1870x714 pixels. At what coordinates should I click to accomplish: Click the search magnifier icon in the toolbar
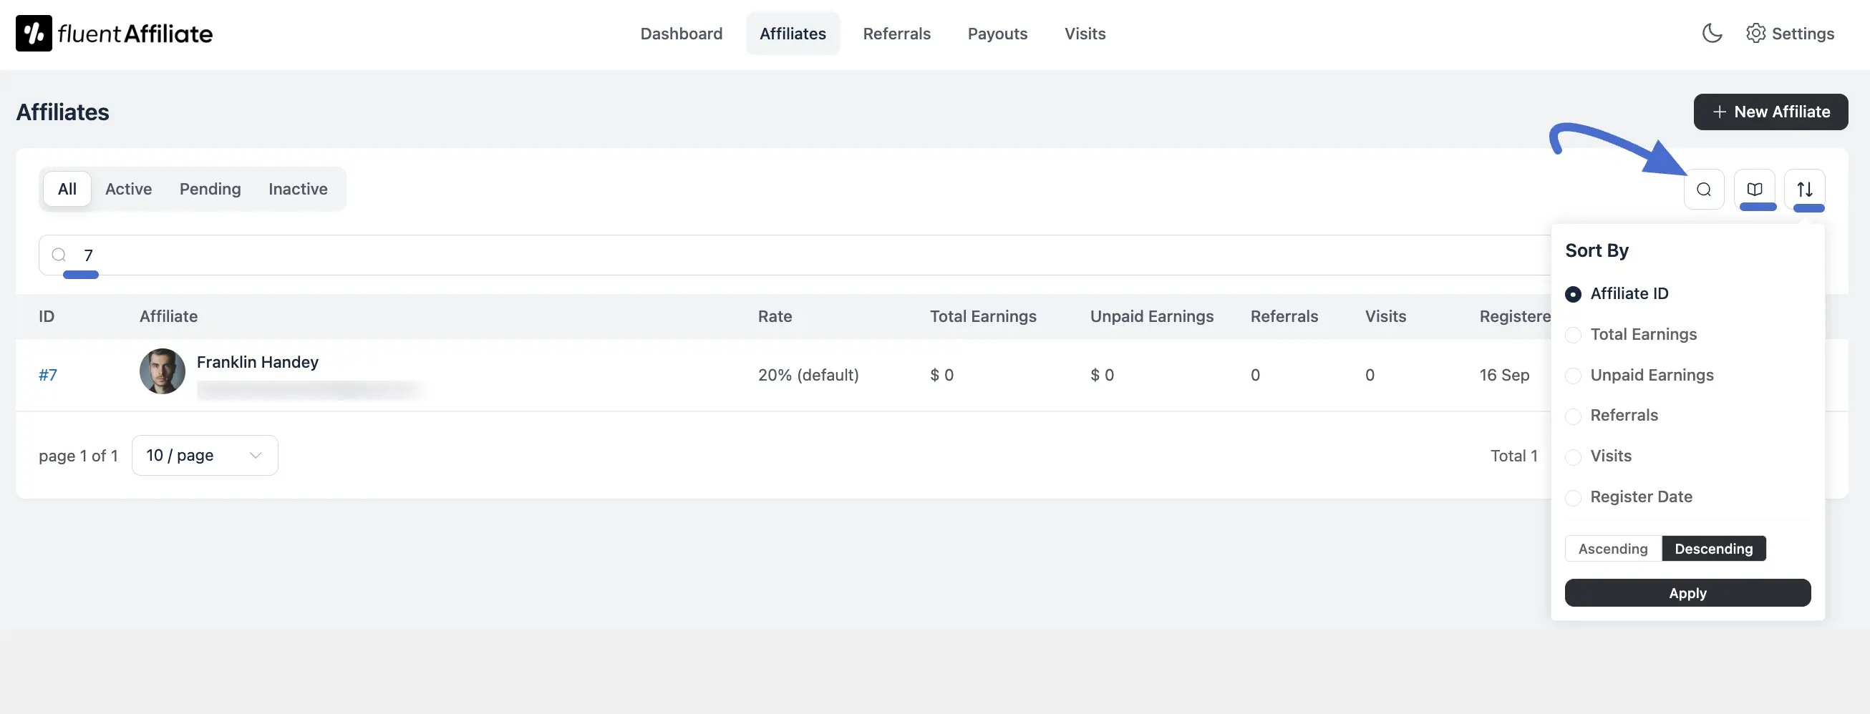(x=1705, y=190)
